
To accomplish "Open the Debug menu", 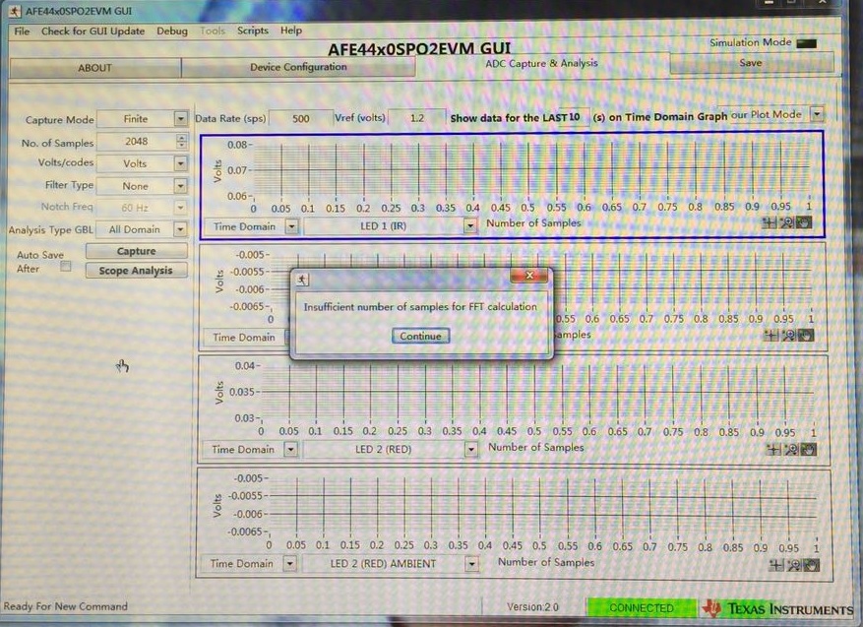I will pos(172,31).
